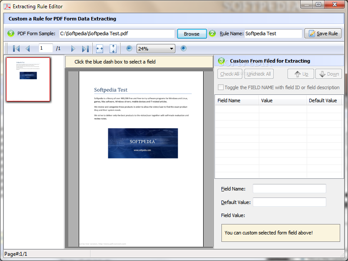Viewport: 348px width, 261px height.
Task: Click the Check All button
Action: coord(230,74)
